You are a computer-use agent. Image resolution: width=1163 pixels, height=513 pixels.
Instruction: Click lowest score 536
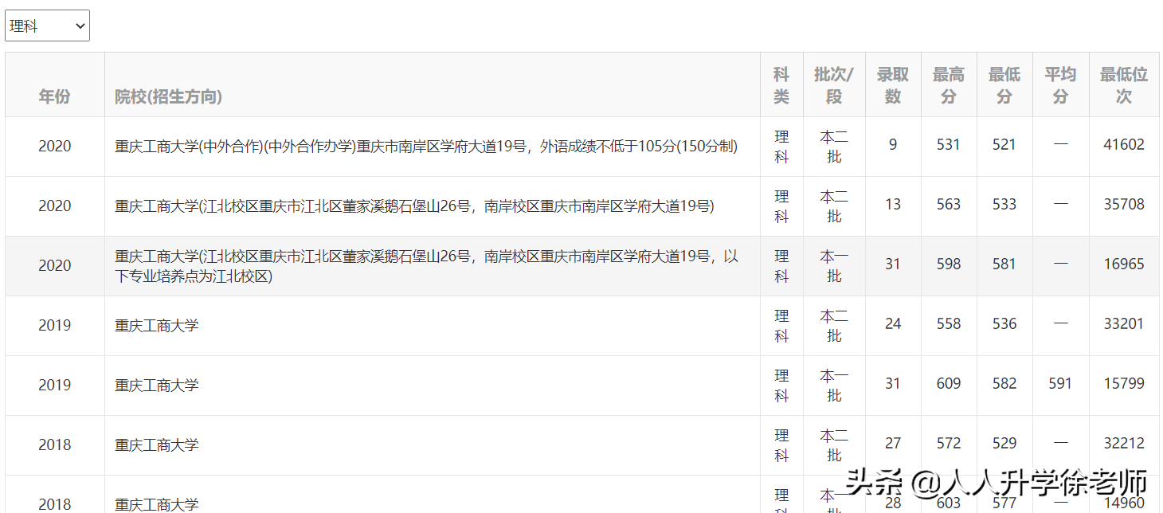click(x=1004, y=324)
